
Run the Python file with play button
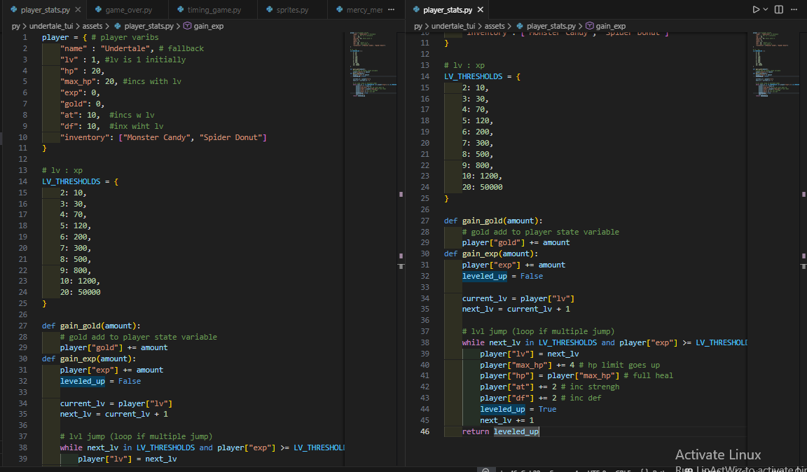coord(756,10)
